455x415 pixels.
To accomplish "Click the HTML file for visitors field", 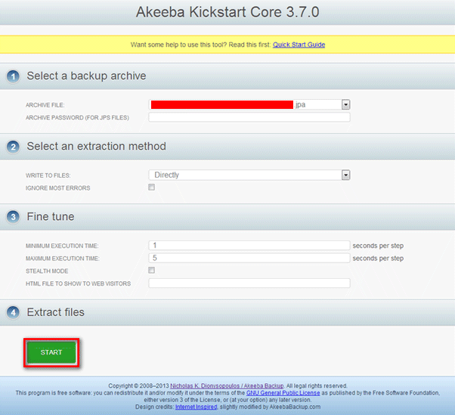I will coord(249,283).
